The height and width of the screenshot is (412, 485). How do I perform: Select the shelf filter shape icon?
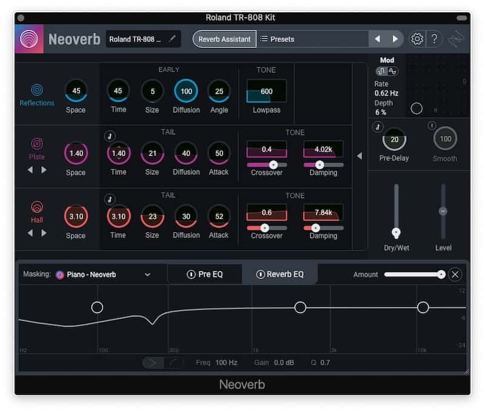coord(153,363)
